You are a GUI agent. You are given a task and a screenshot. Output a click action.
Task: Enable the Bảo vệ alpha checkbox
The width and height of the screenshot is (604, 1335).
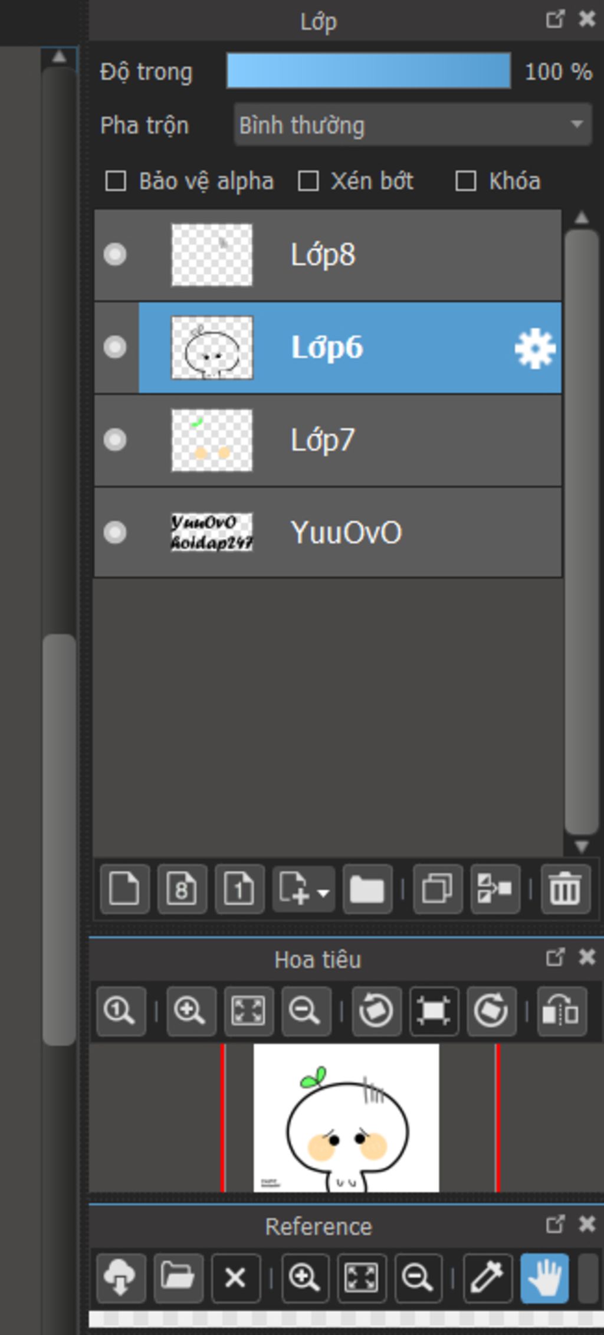[x=116, y=181]
